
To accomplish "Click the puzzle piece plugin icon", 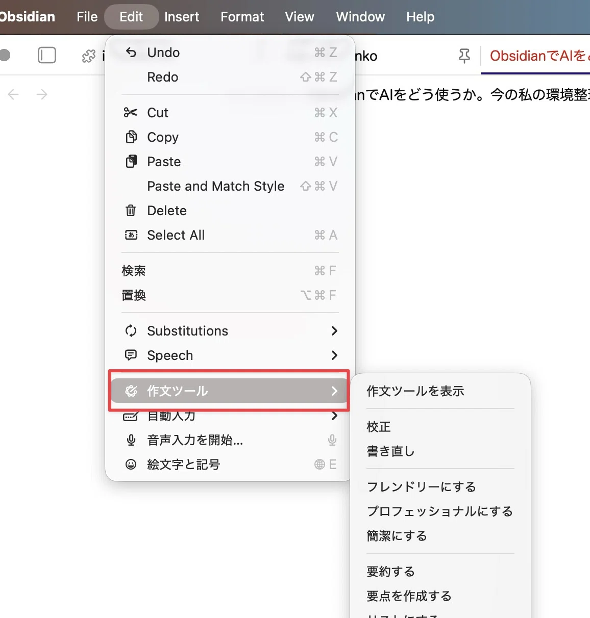I will point(89,56).
